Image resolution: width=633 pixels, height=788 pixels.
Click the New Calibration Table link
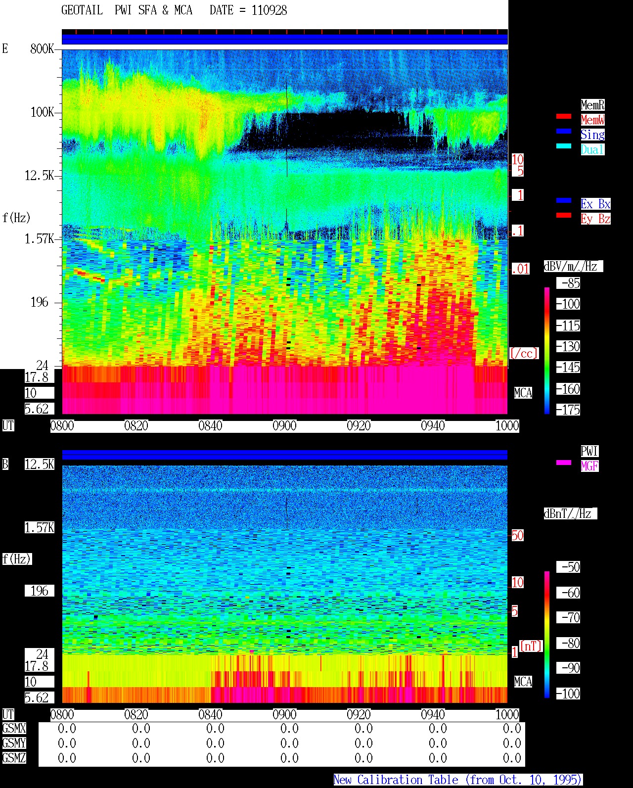[x=458, y=780]
